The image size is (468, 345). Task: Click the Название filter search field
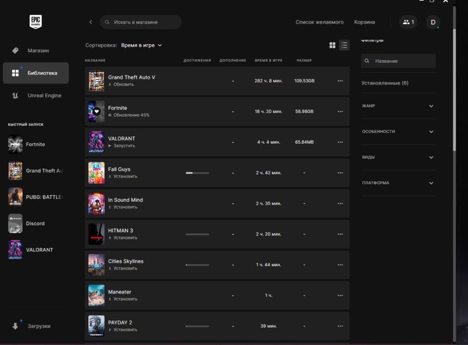398,61
